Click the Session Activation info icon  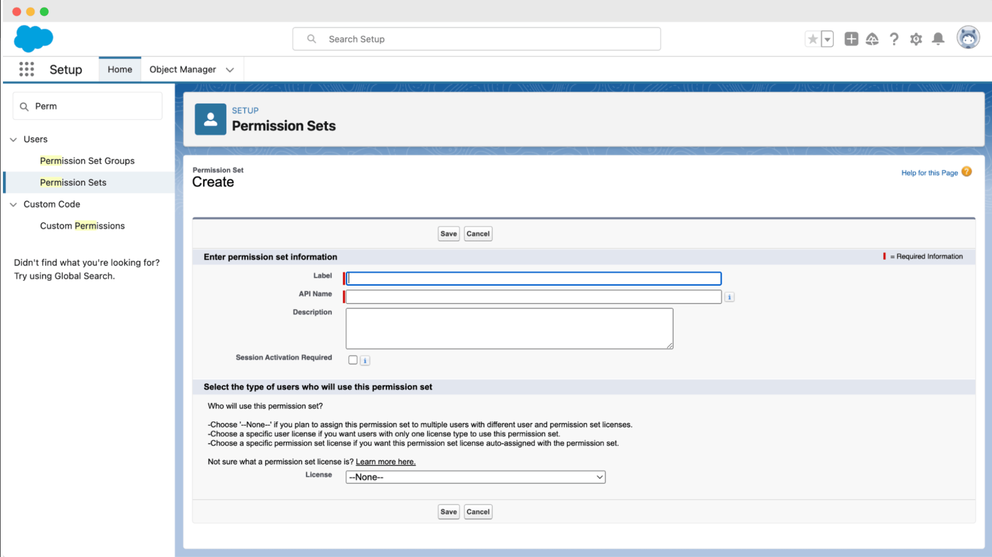pos(365,361)
